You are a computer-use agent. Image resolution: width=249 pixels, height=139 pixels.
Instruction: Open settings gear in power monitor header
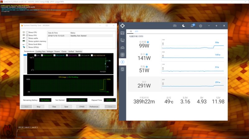(200, 26)
